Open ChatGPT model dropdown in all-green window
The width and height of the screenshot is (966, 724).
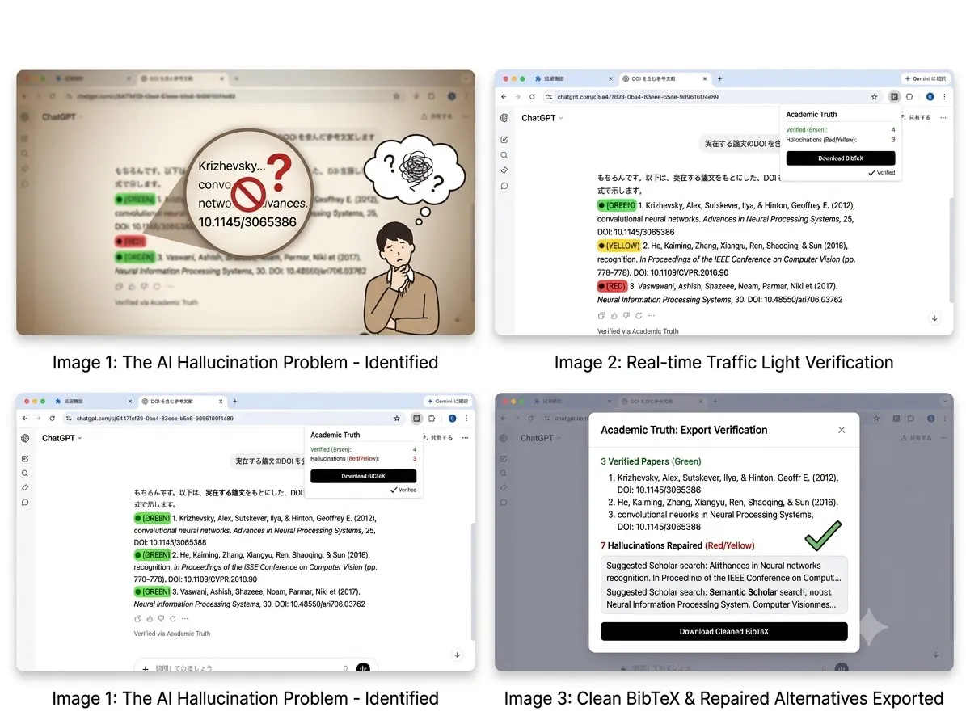tap(61, 438)
